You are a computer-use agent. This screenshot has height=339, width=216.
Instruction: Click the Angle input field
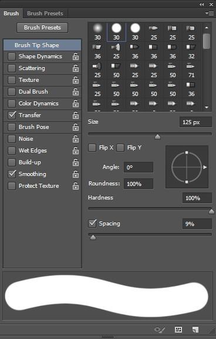click(139, 167)
